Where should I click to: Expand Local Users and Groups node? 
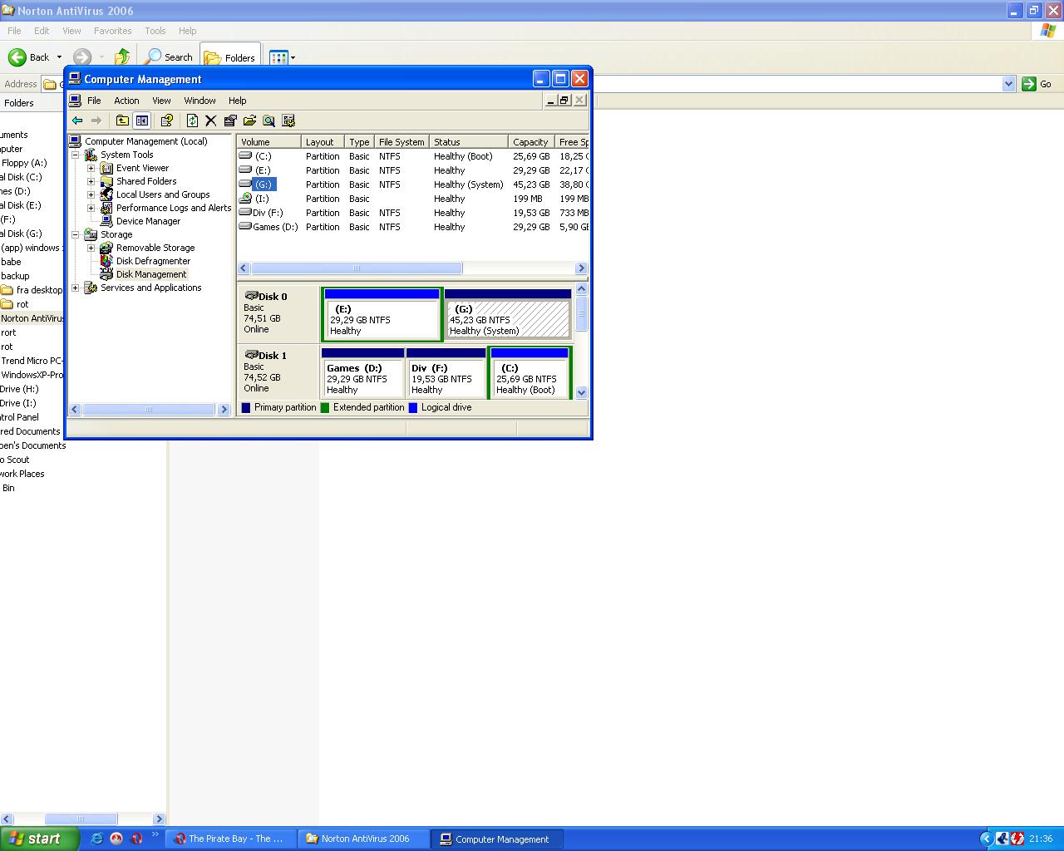[x=91, y=194]
